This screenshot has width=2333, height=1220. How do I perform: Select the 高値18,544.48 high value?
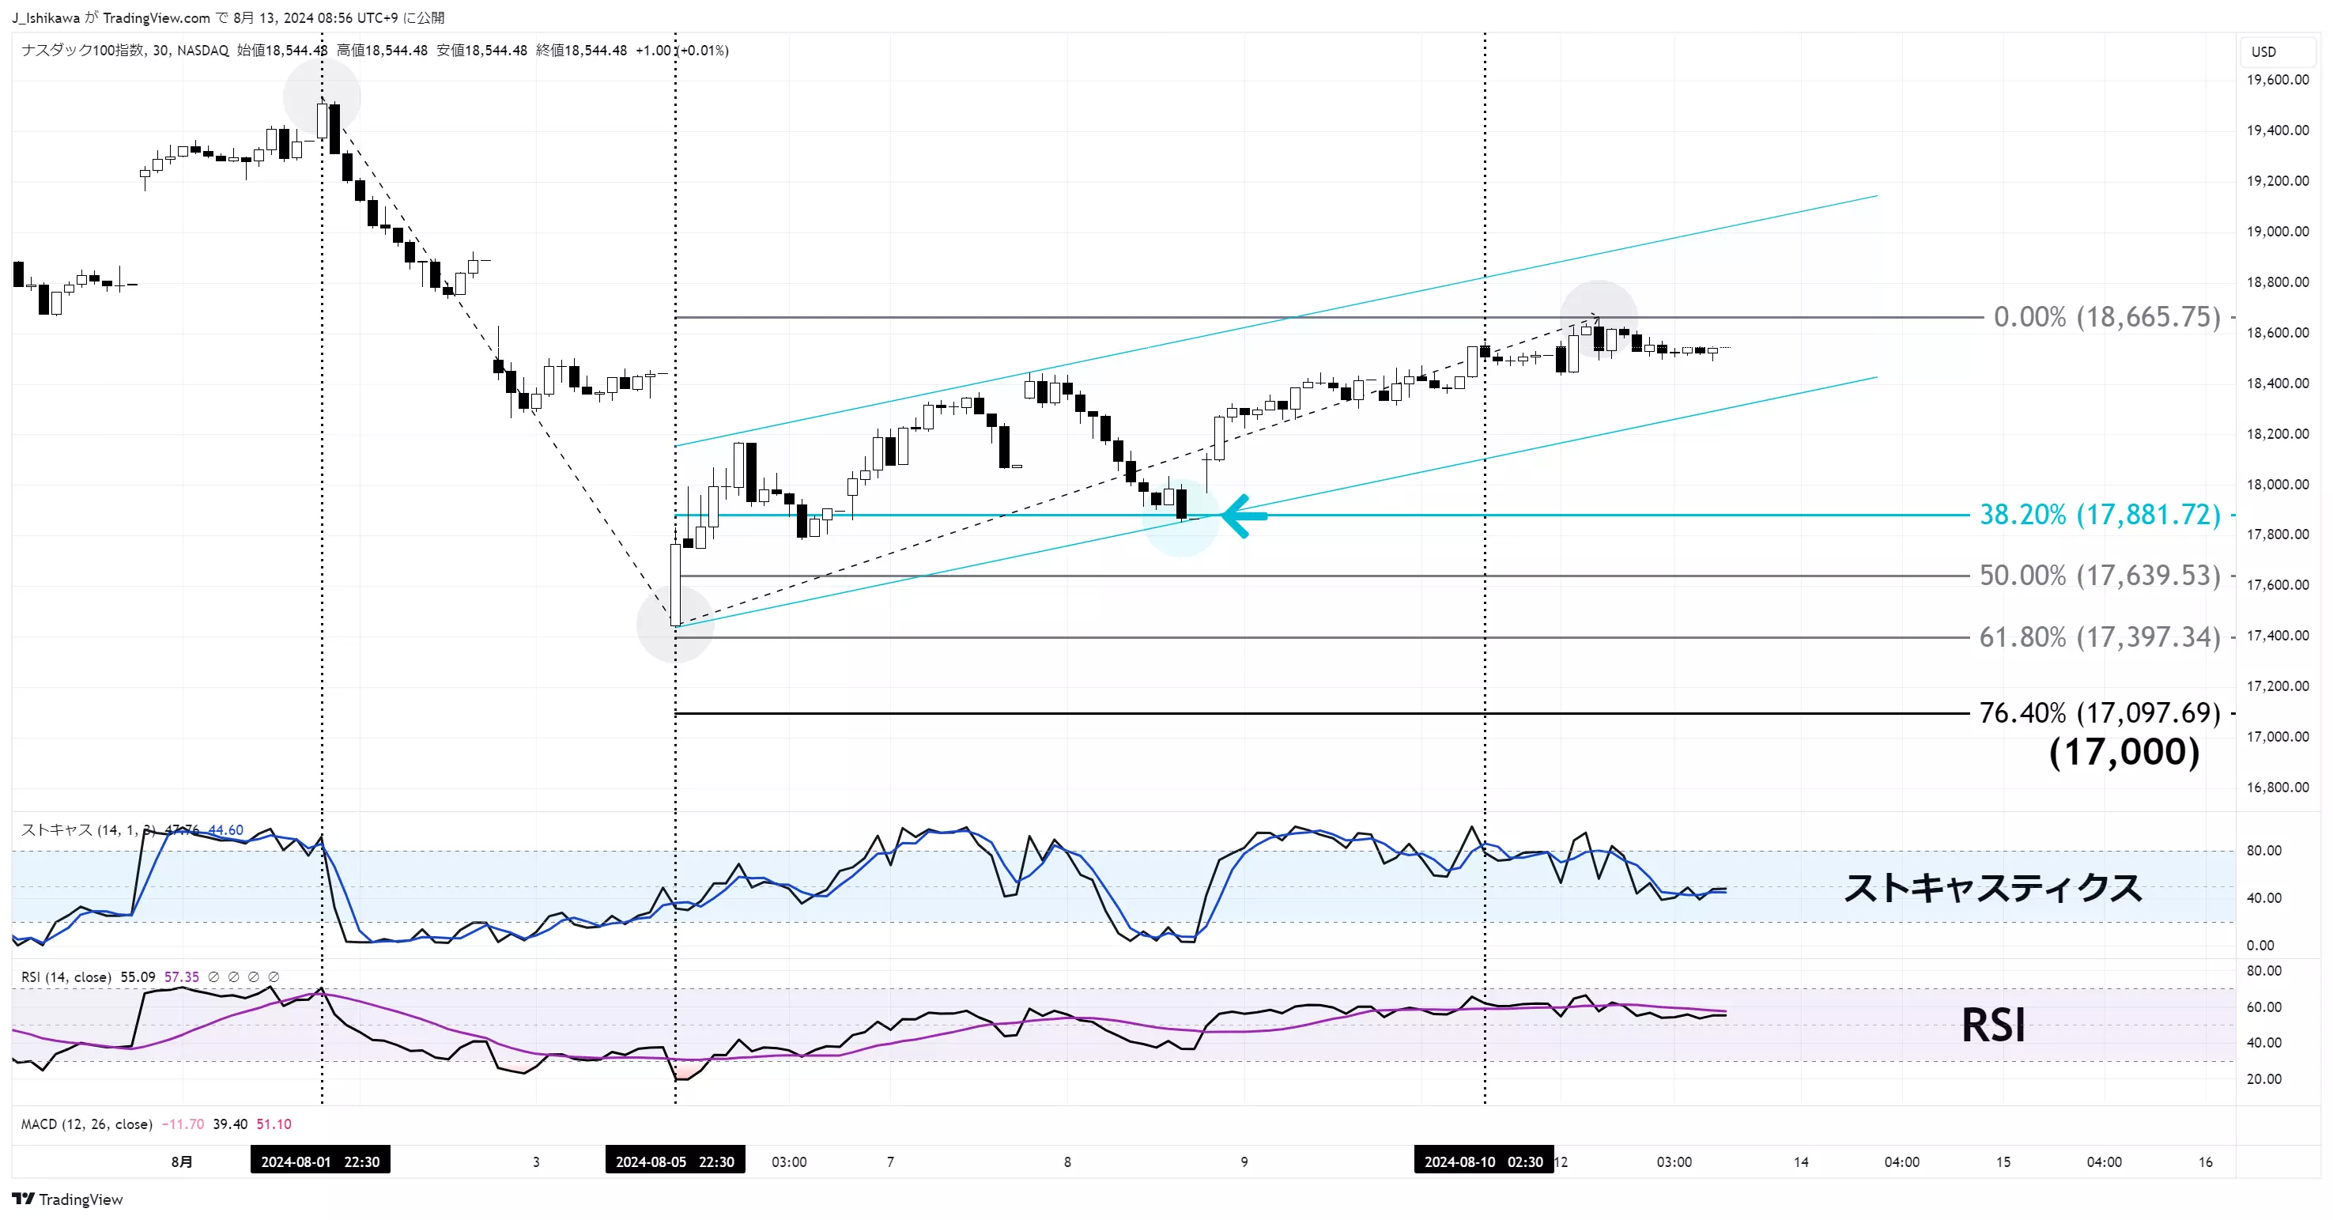tap(382, 51)
